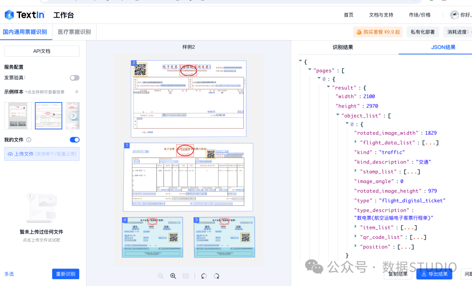Switch to the 国内通用票据识别 tab
The height and width of the screenshot is (286, 472).
tap(25, 32)
